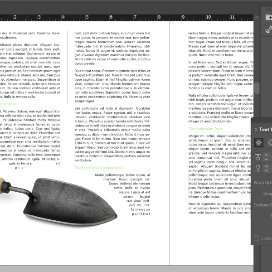The height and width of the screenshot is (272, 272).
Task: Click heading "The Board and its Committees"
Action: (98, 168)
